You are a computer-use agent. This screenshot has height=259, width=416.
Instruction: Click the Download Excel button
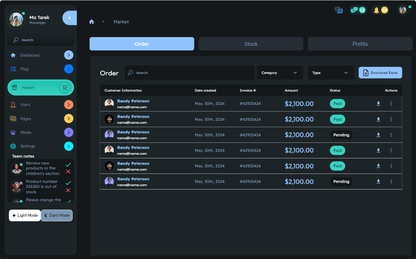click(380, 73)
